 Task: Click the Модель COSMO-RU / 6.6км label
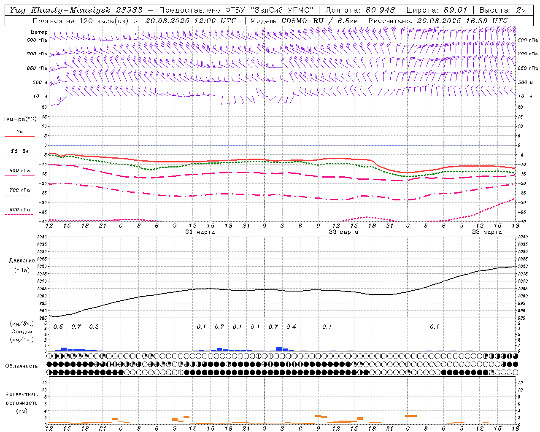click(304, 20)
